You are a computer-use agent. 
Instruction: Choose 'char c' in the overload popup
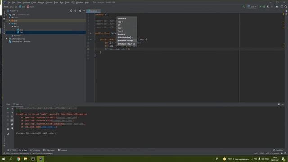(x=120, y=22)
